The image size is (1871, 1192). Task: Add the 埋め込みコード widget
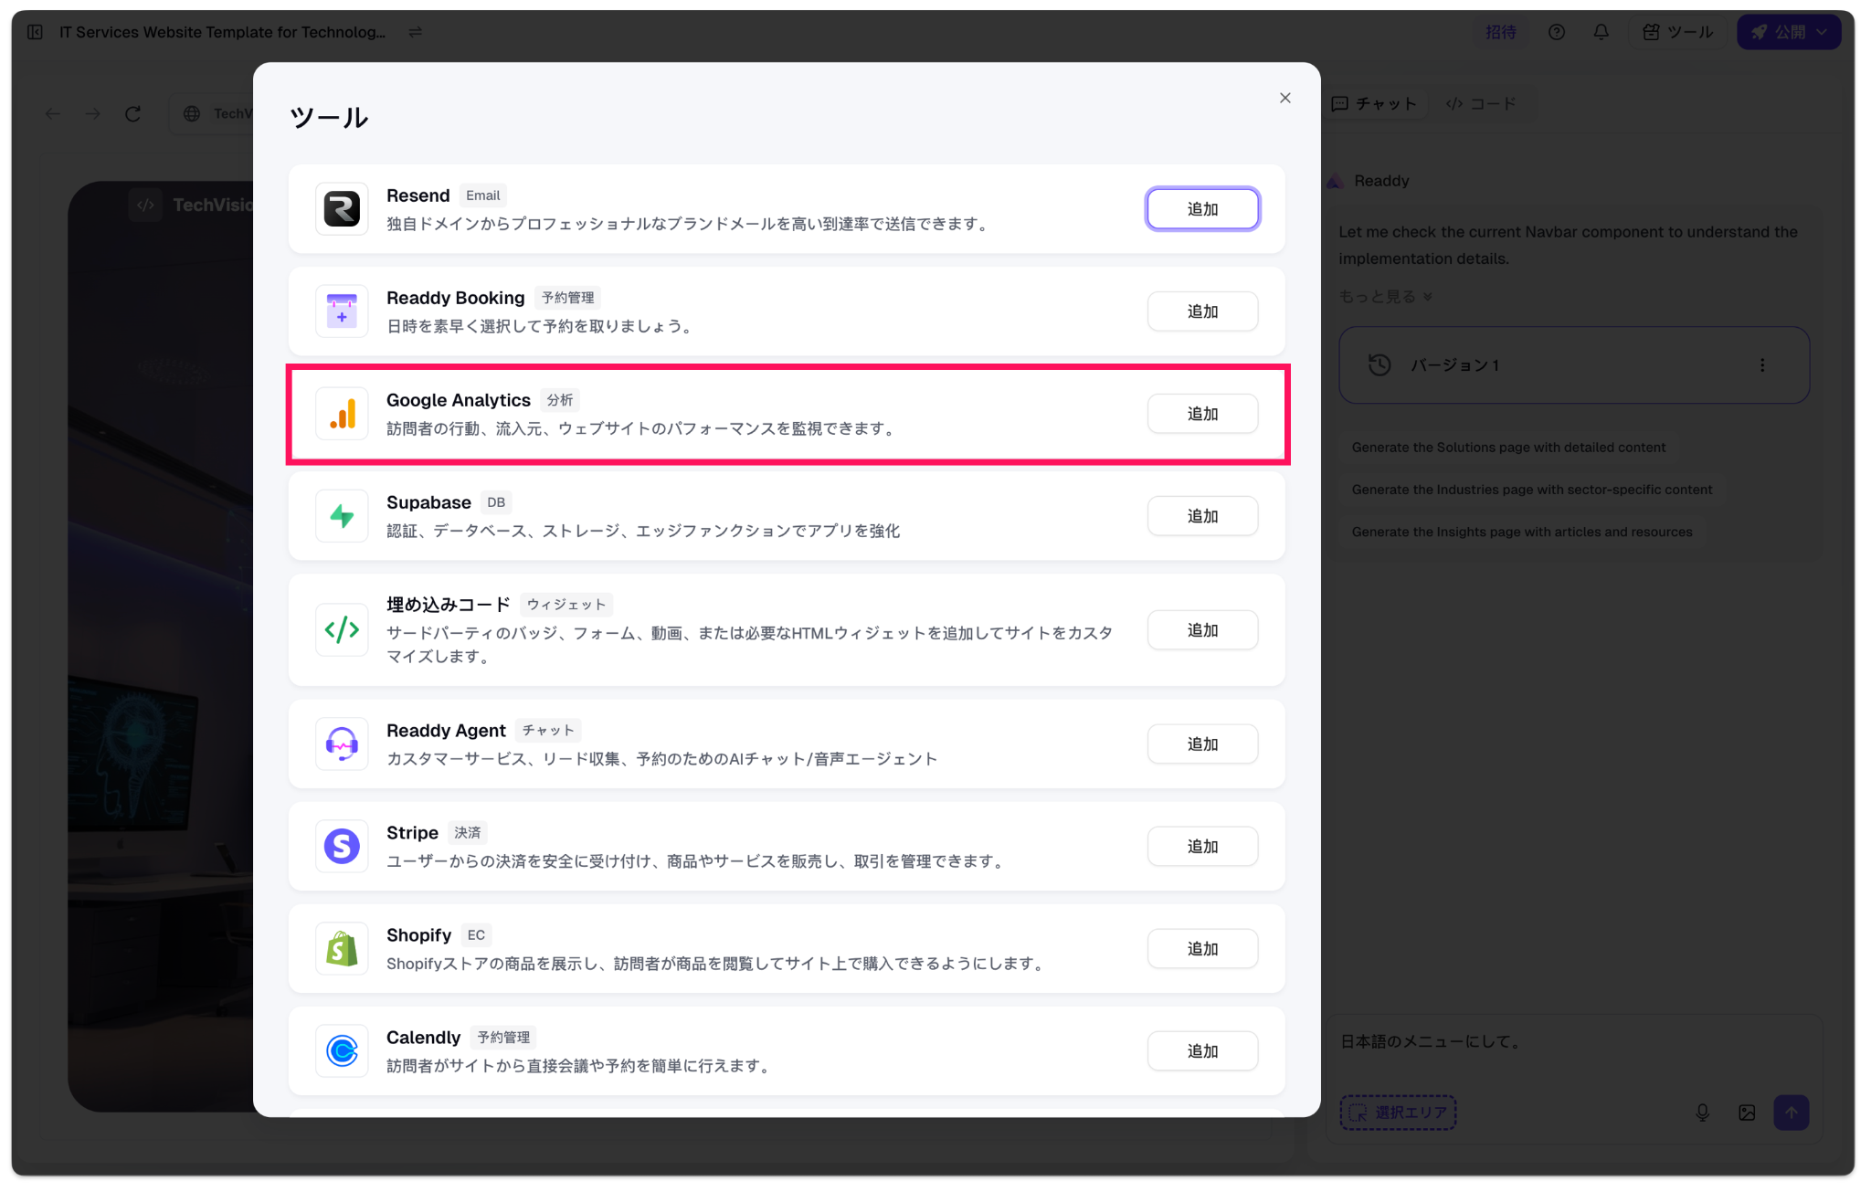click(x=1202, y=630)
